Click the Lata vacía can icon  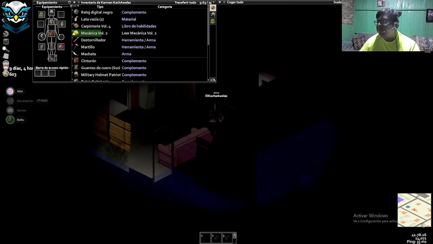click(x=76, y=19)
